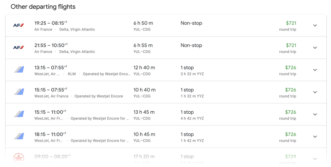Click the 1 h 32 m YYZ layover text

pyautogui.click(x=192, y=96)
